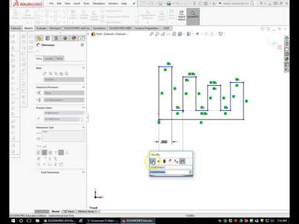Open File Explorer from the taskbar
This screenshot has height=224, width=299.
tap(37, 221)
